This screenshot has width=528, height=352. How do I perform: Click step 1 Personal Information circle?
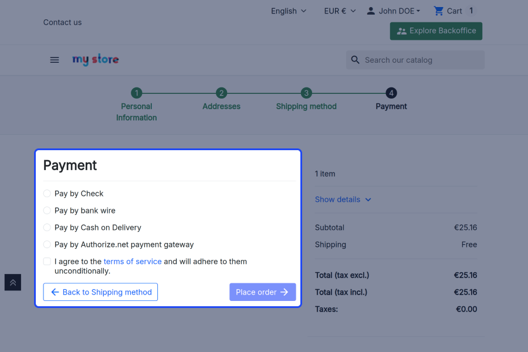coord(136,93)
